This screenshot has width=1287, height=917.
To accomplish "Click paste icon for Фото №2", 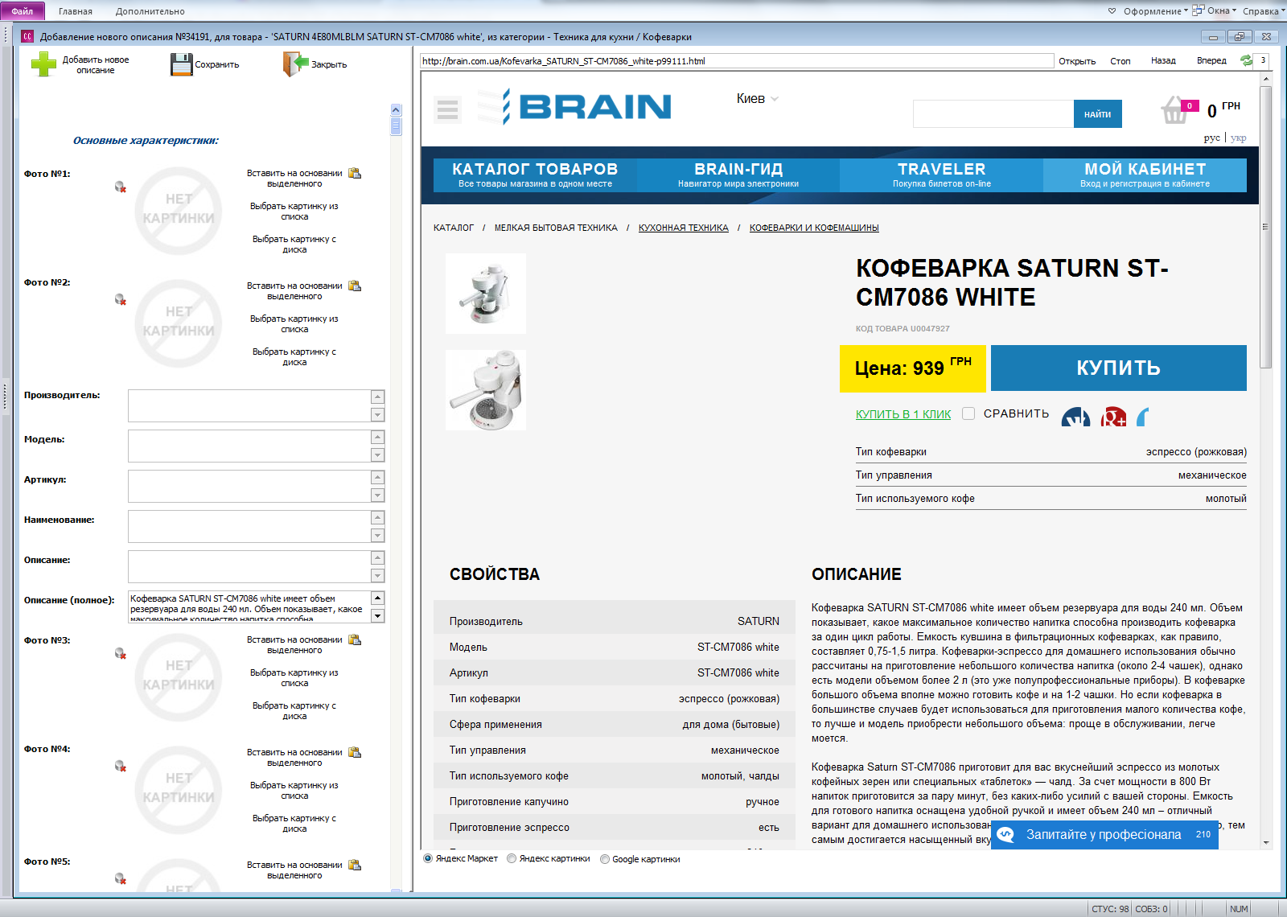I will (355, 286).
